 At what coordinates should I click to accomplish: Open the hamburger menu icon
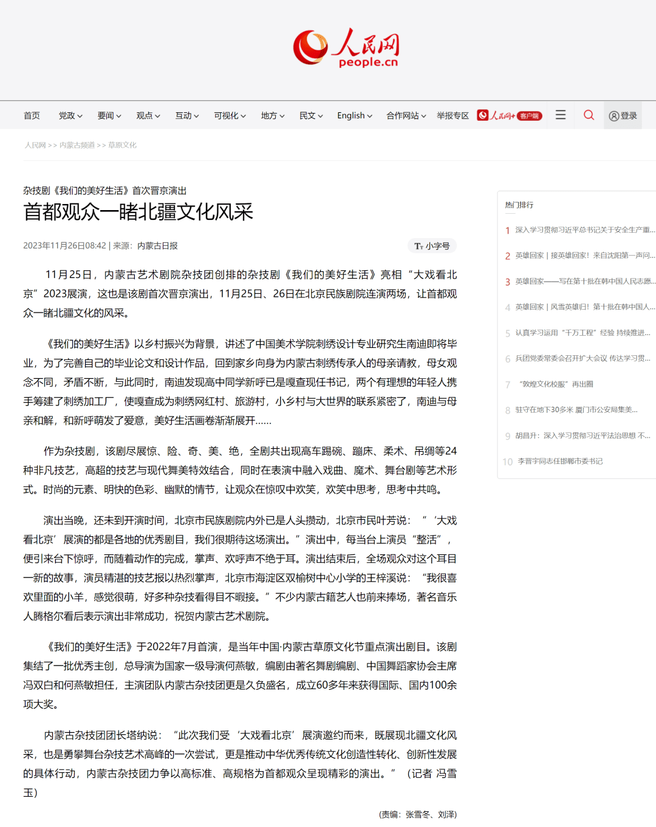pos(559,115)
